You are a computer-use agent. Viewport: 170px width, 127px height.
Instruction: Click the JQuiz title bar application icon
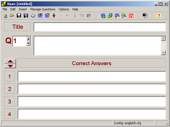coord(4,4)
